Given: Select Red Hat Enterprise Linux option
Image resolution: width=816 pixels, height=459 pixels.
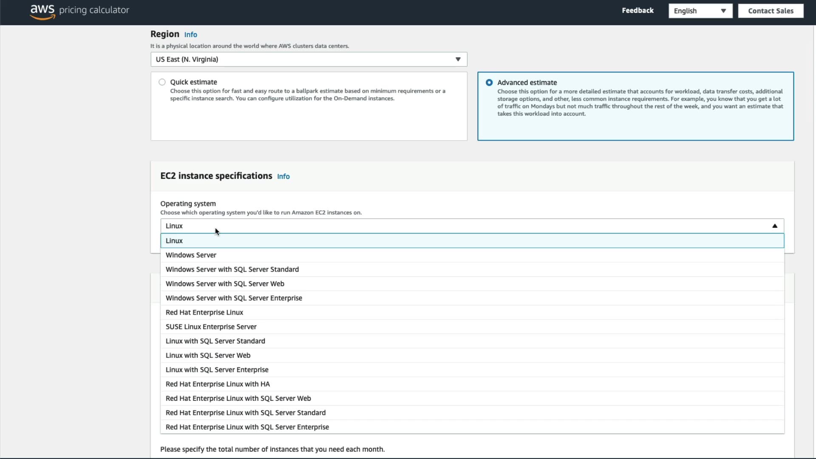Looking at the screenshot, I should tap(204, 313).
